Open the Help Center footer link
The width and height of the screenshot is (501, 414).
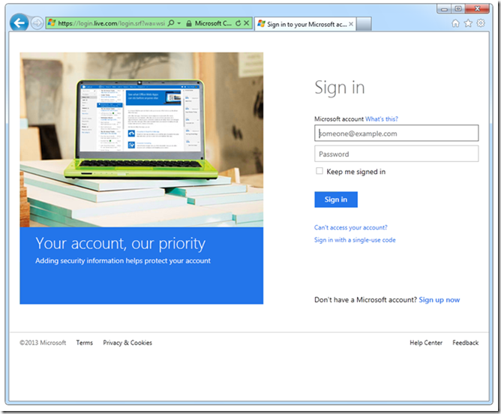coord(426,343)
